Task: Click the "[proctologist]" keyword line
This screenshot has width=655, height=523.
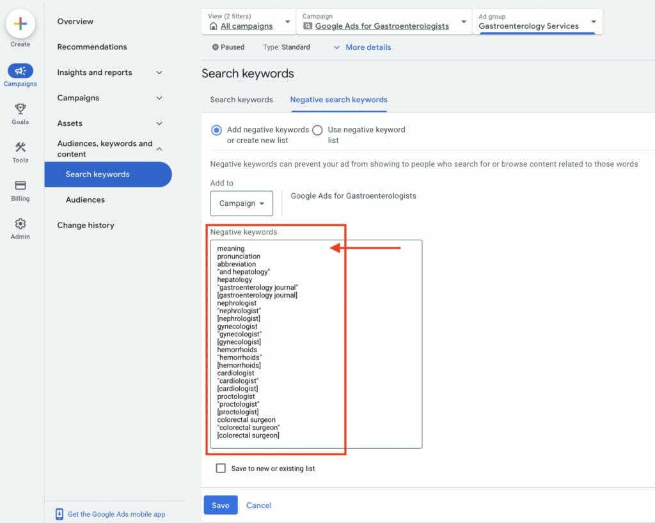Action: click(x=238, y=412)
